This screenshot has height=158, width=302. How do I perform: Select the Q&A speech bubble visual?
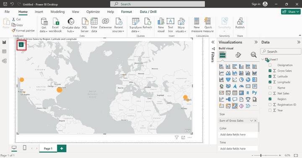[x=234, y=99]
